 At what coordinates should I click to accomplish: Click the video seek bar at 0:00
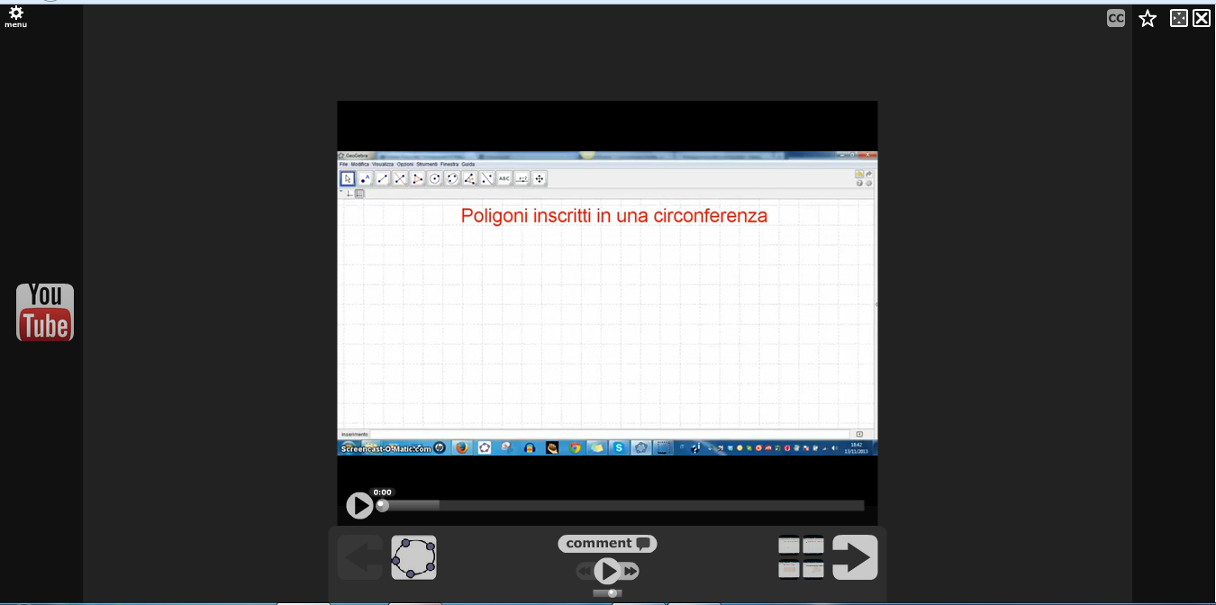[x=383, y=505]
